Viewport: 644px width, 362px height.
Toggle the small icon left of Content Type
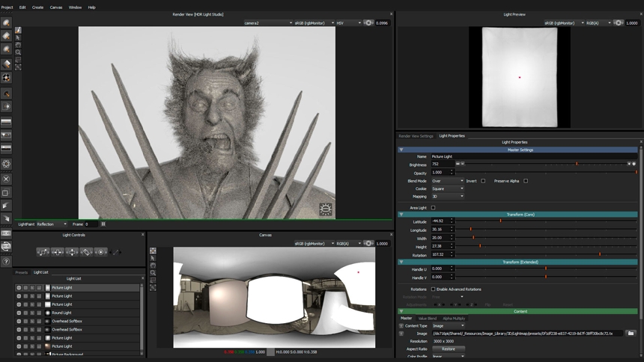point(401,326)
